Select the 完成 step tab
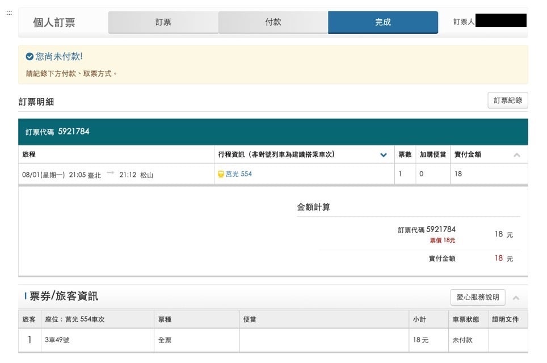Image resolution: width=547 pixels, height=363 pixels. tap(383, 22)
